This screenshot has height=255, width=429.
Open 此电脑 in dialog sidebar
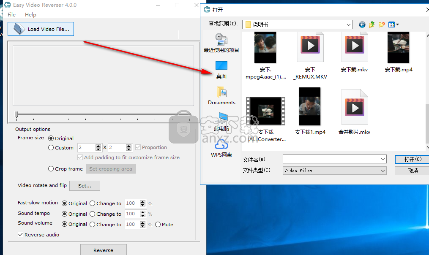click(221, 122)
